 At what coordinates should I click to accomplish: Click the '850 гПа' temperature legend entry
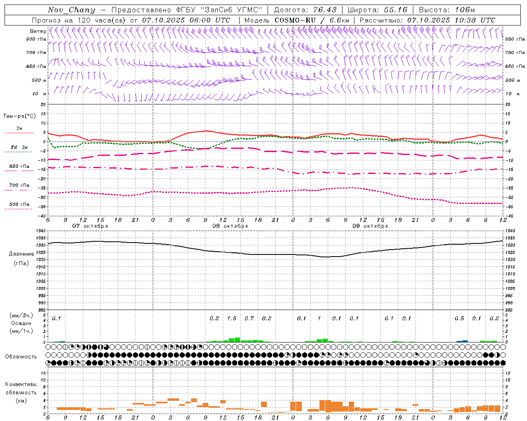point(19,167)
